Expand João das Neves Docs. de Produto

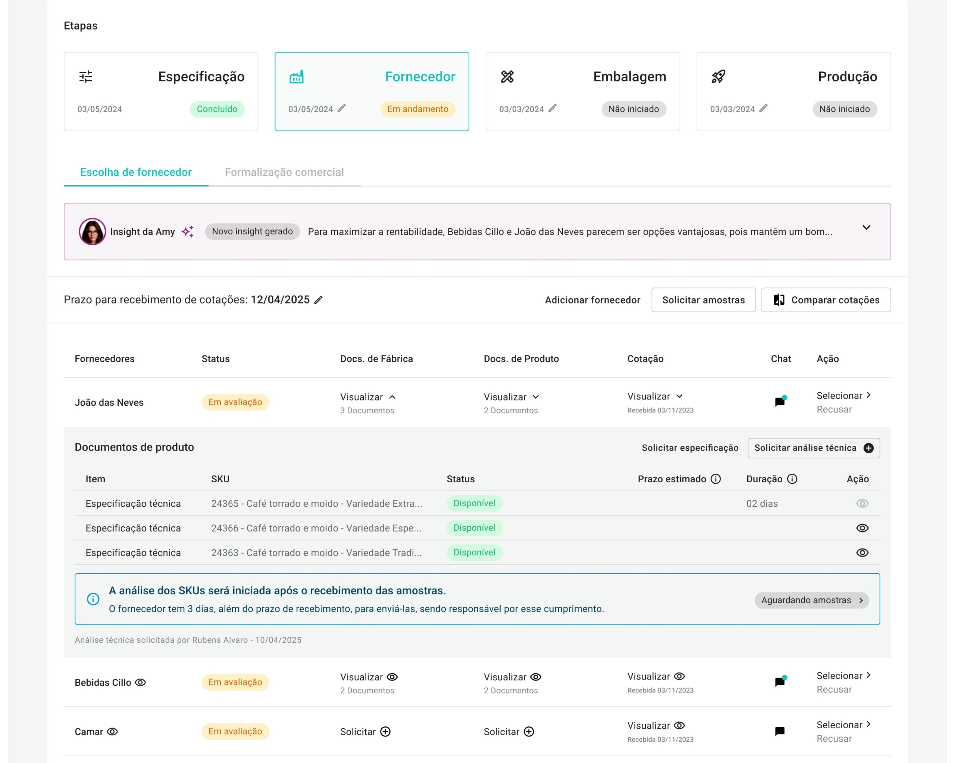tap(511, 397)
